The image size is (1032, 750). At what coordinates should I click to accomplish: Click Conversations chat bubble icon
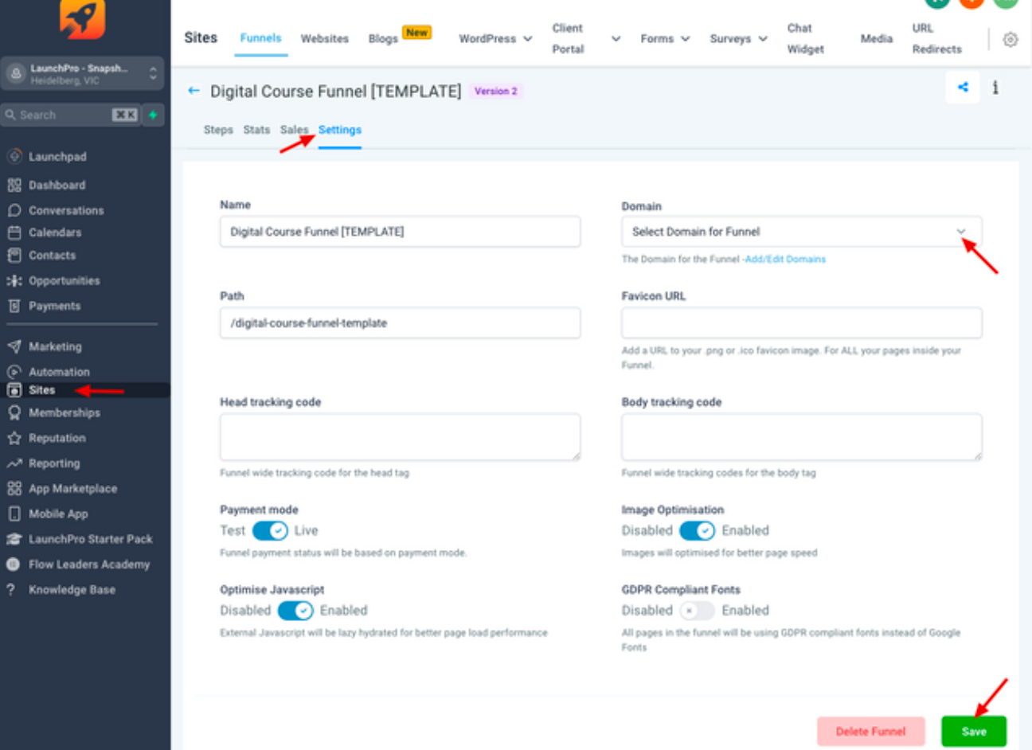(x=14, y=210)
